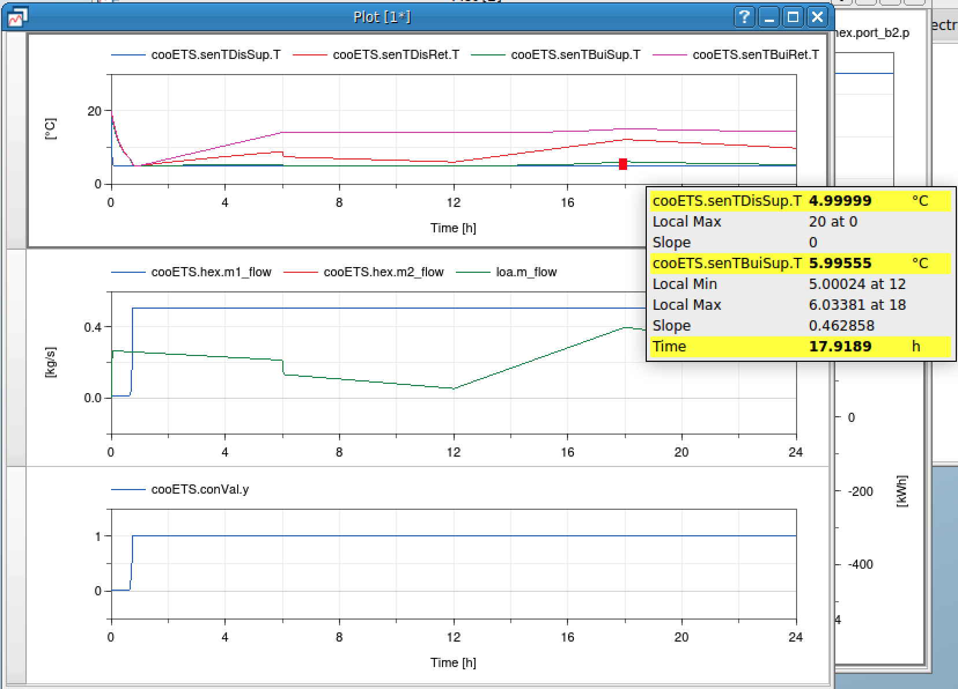Viewport: 958px width, 689px height.
Task: Click the blue line sample beside cooETS.senTDisSup.T
Action: [x=130, y=55]
